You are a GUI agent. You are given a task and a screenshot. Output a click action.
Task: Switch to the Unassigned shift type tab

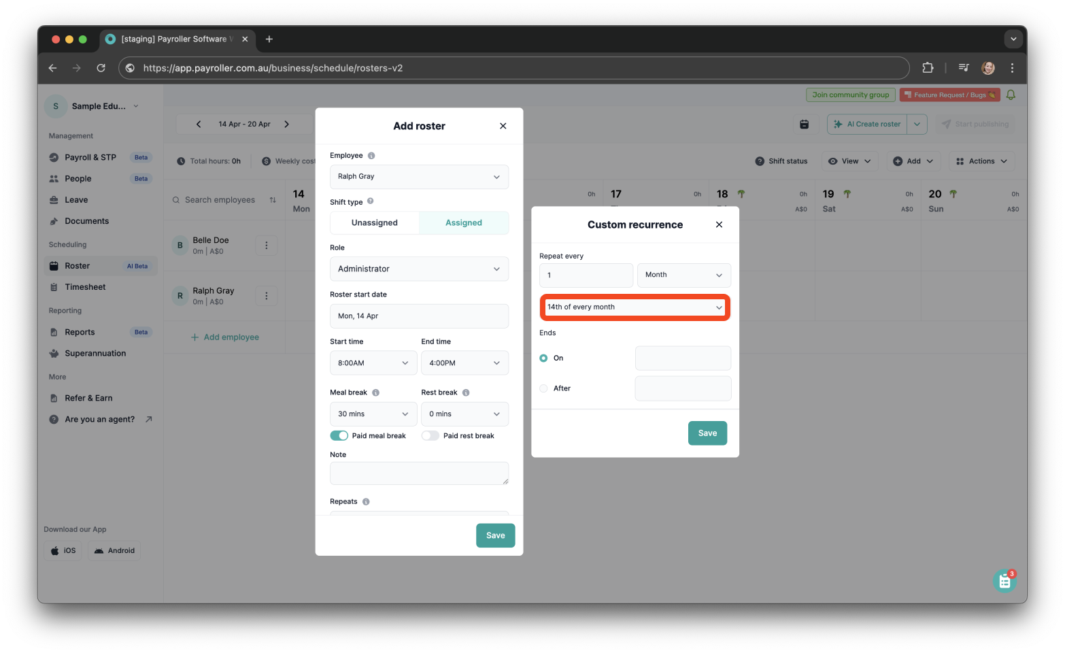(374, 222)
